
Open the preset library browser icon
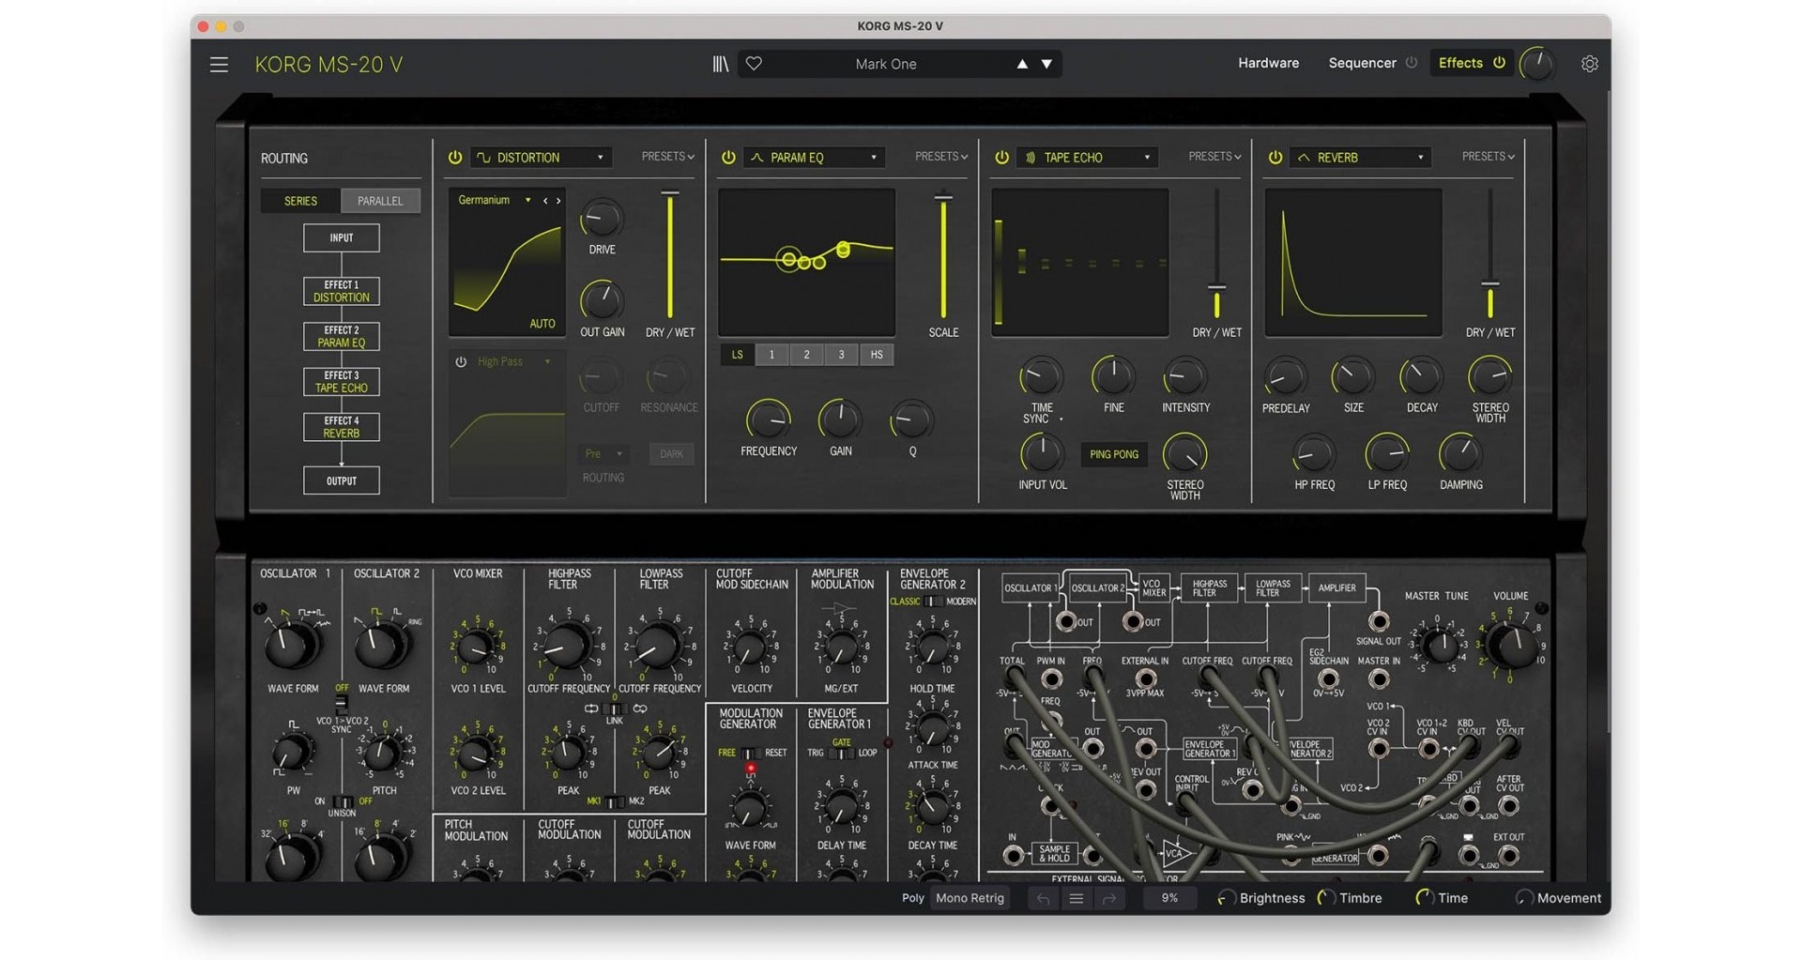coord(720,64)
